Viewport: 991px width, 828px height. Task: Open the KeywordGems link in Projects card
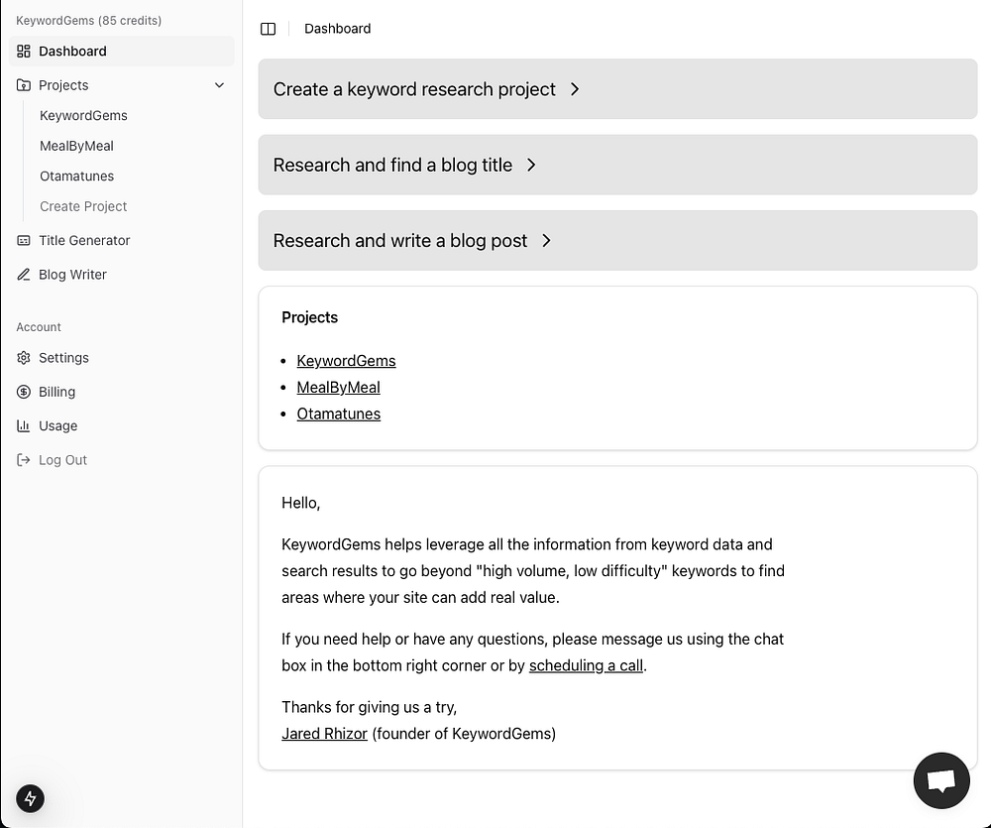(346, 361)
